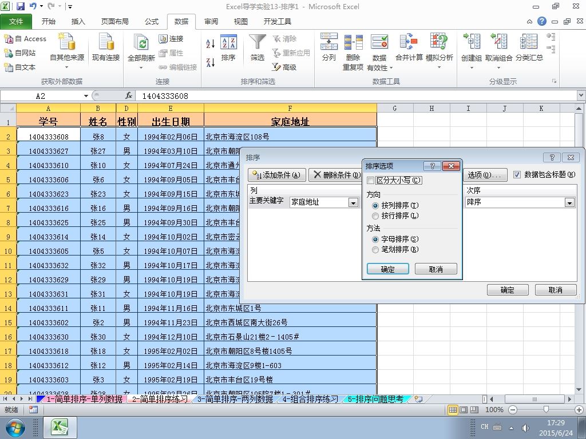The height and width of the screenshot is (439, 586).
Task: Click the Excel Help question mark icon
Action: tap(542, 21)
